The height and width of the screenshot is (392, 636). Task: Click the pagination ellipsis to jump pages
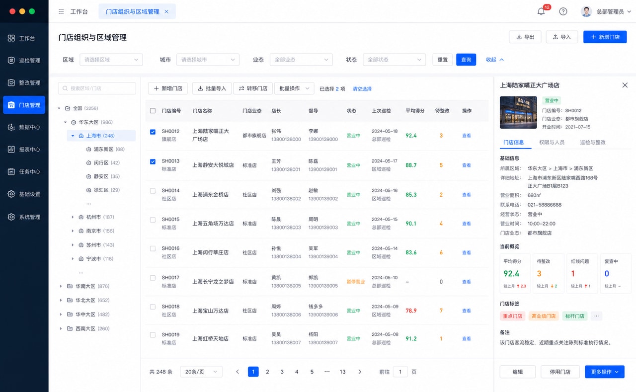click(x=327, y=372)
